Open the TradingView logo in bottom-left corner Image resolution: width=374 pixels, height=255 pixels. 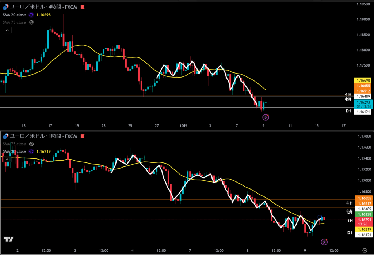[x=9, y=239]
